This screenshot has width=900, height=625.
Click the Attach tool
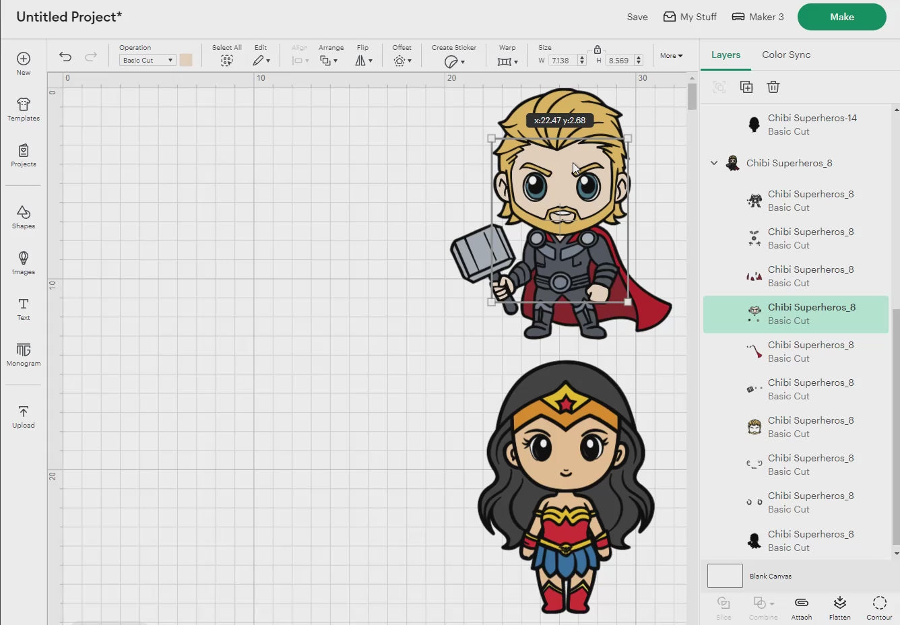[801, 607]
